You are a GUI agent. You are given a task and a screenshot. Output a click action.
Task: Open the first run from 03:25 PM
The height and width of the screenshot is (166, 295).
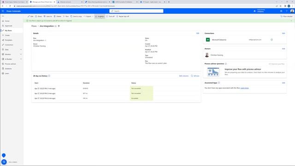point(45,89)
